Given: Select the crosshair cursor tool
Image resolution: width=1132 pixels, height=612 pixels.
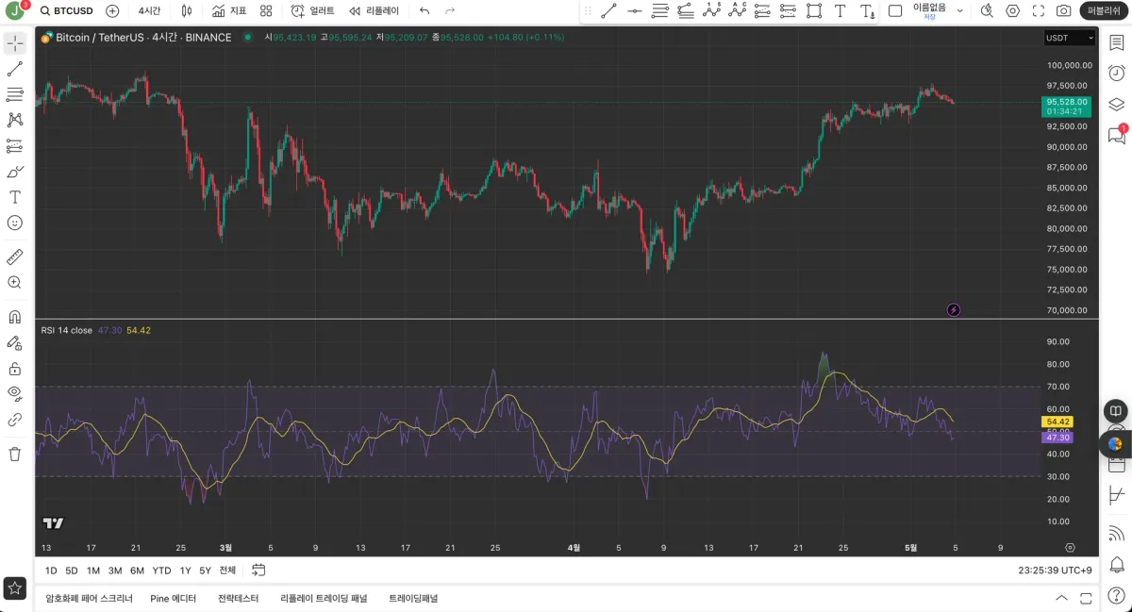Looking at the screenshot, I should point(15,43).
